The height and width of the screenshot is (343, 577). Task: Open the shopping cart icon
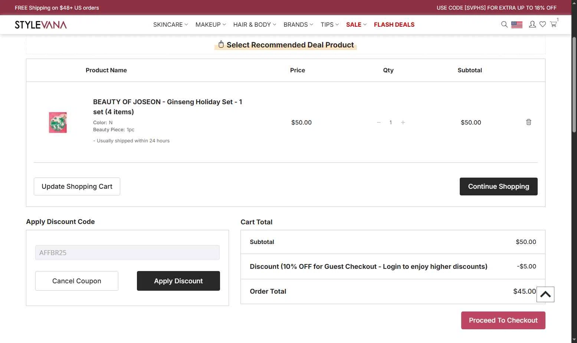(553, 24)
